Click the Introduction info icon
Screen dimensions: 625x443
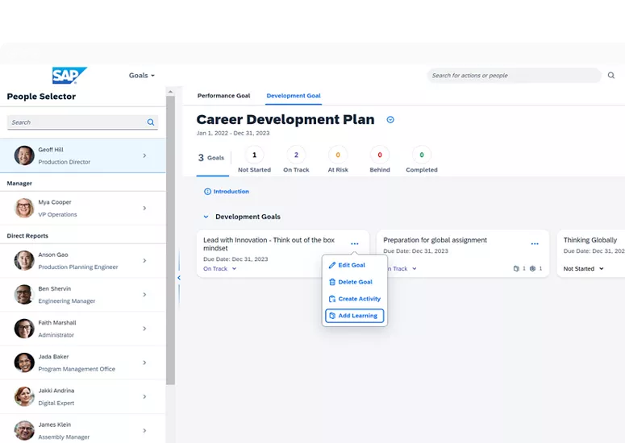(207, 192)
